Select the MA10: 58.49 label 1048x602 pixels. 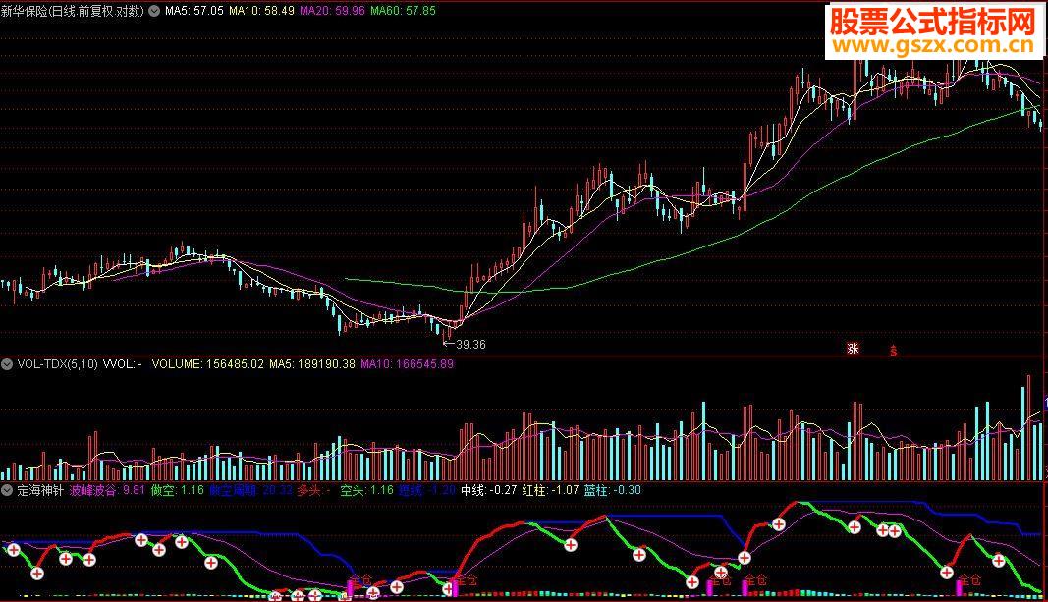(x=261, y=11)
